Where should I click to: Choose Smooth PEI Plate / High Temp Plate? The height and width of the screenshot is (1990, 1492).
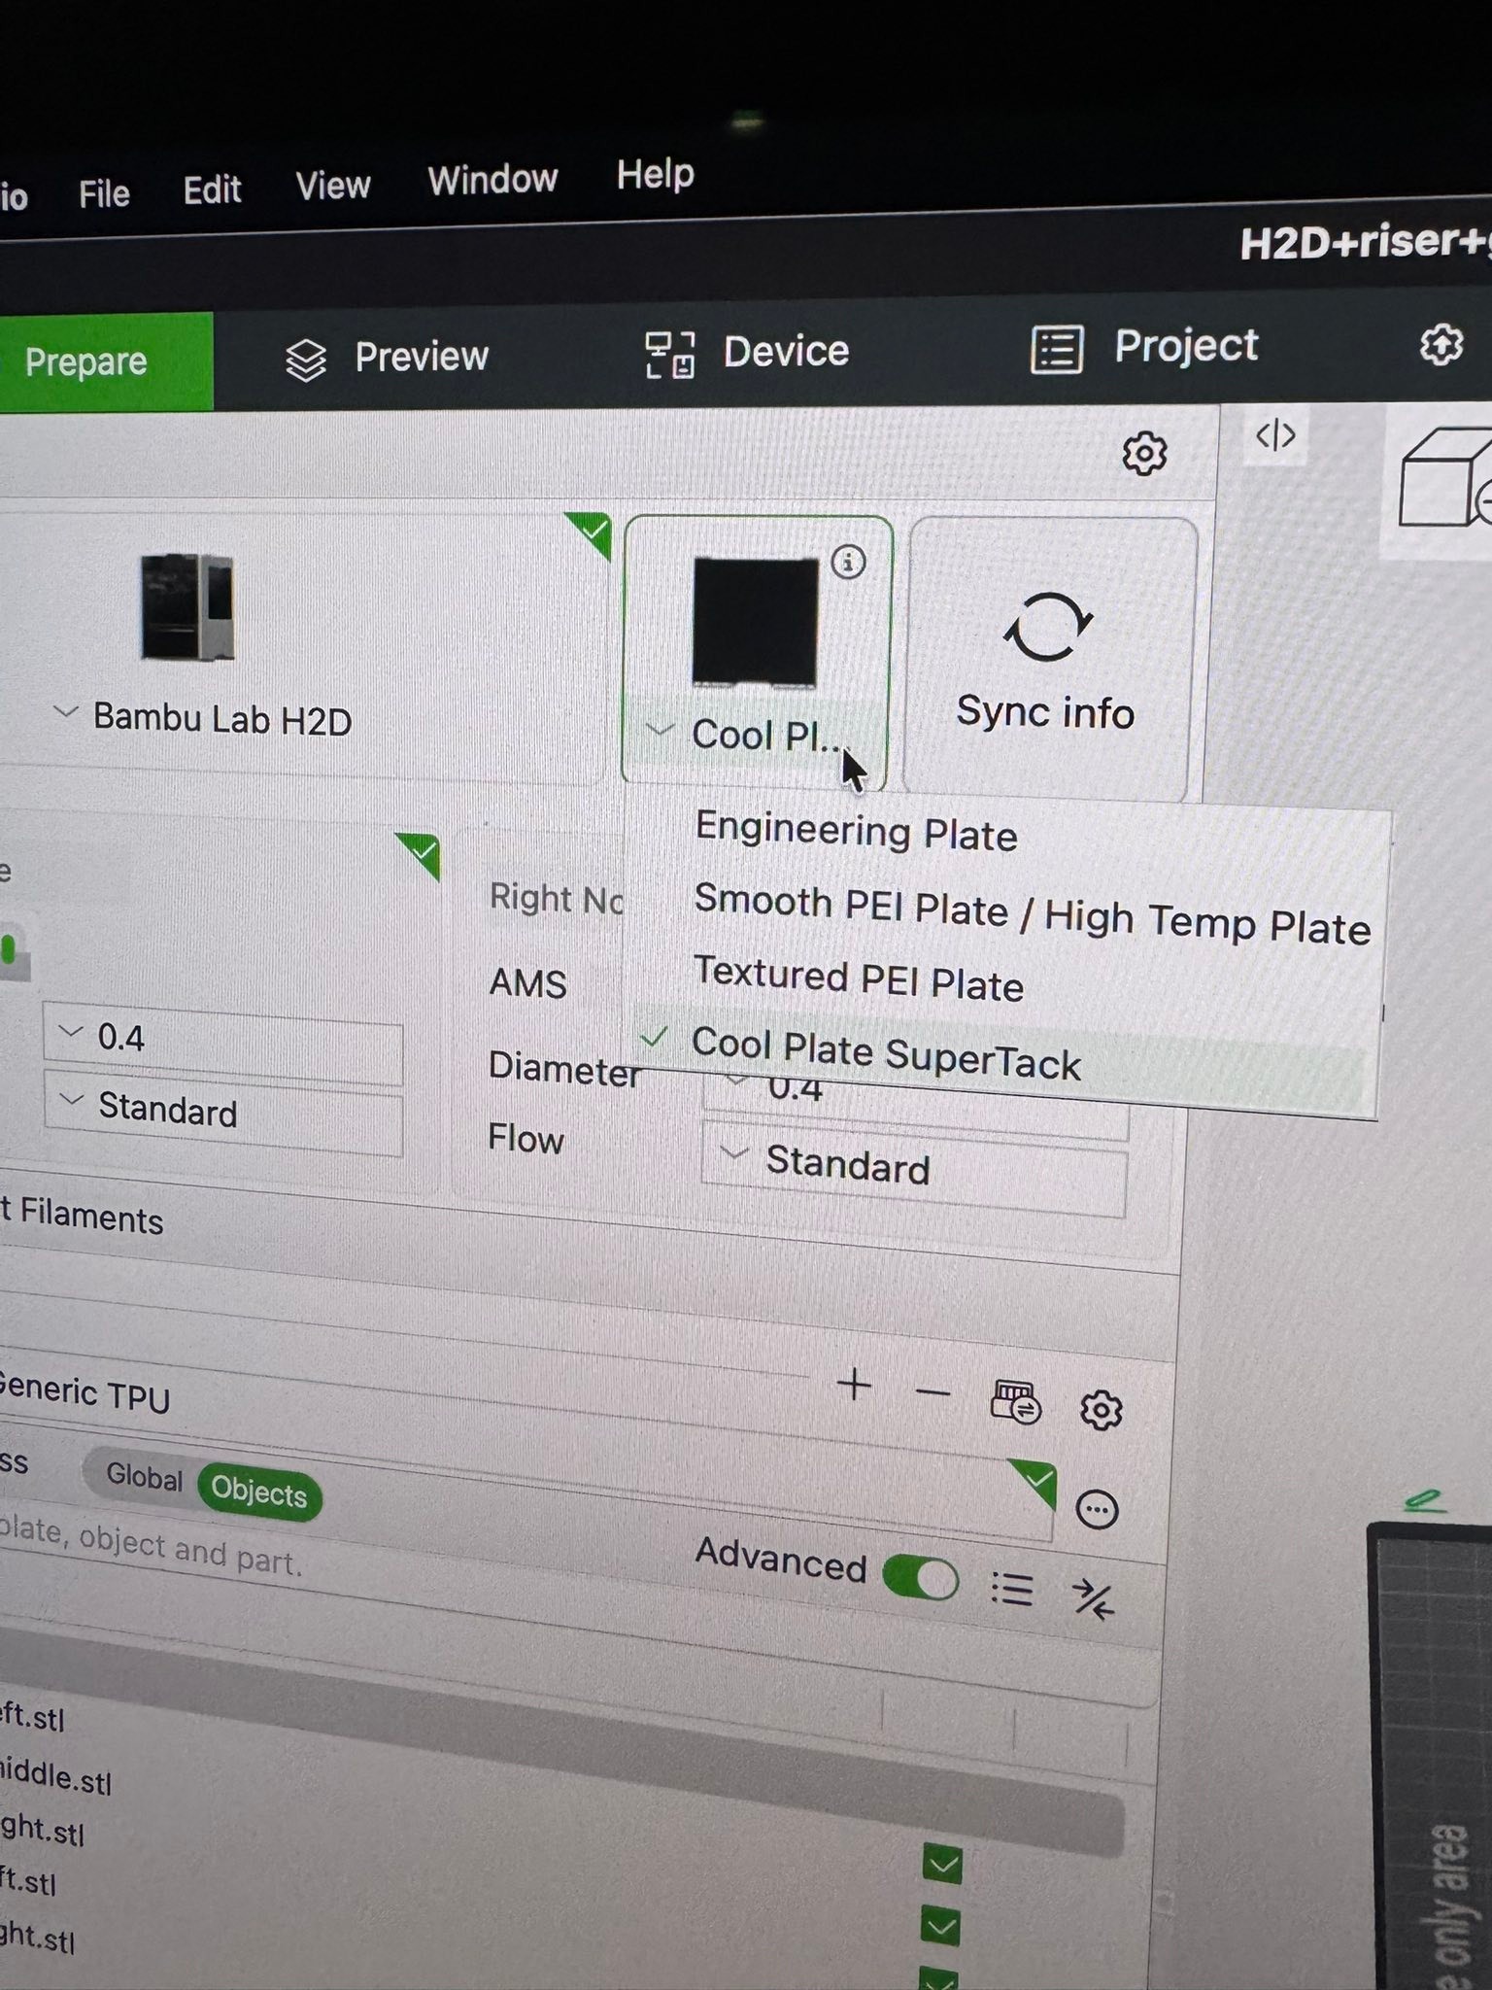pos(1032,914)
